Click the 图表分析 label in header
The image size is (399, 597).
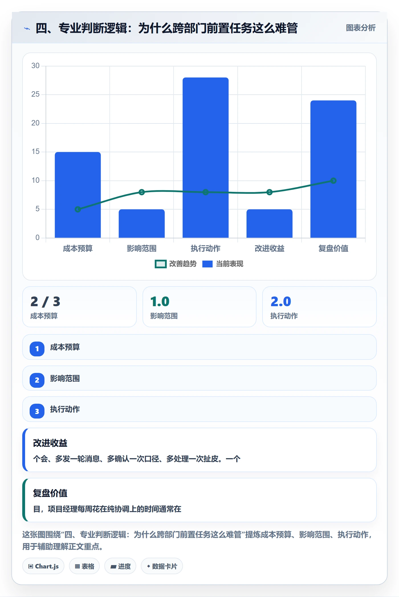[x=361, y=28]
